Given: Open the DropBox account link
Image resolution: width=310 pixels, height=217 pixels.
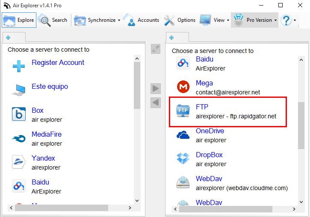Looking at the screenshot, I should click(x=209, y=155).
